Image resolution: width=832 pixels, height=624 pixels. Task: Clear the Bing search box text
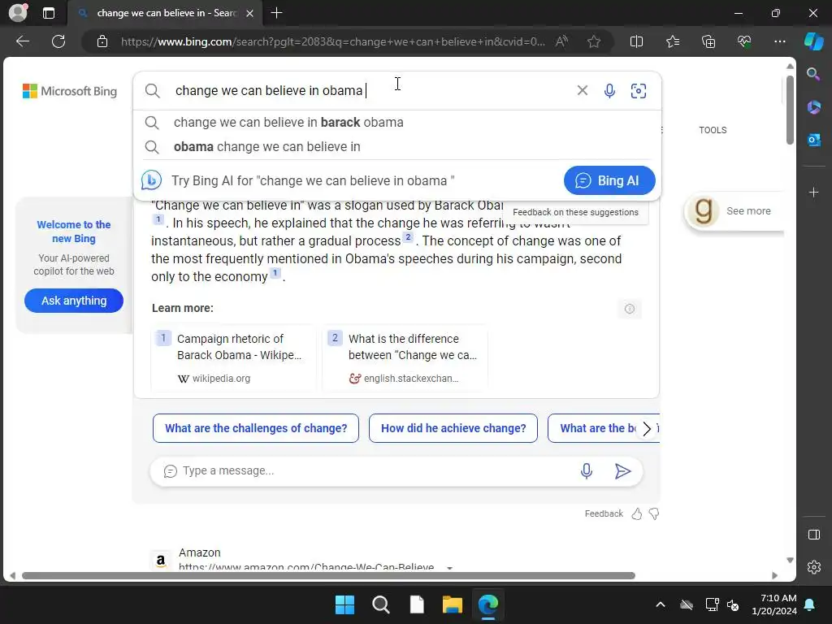(x=582, y=91)
